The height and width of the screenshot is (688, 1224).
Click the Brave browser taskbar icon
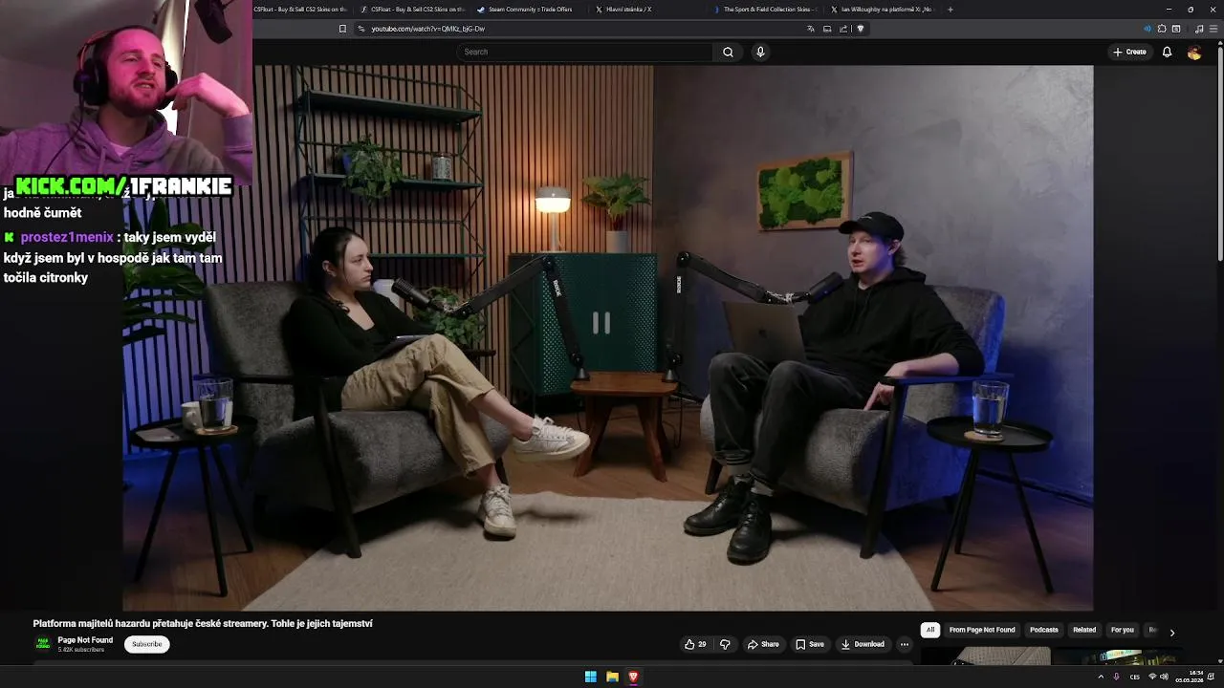pos(633,677)
